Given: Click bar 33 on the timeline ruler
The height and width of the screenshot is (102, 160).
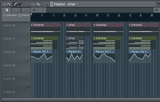Looking at the screenshot, I should coord(75,15).
